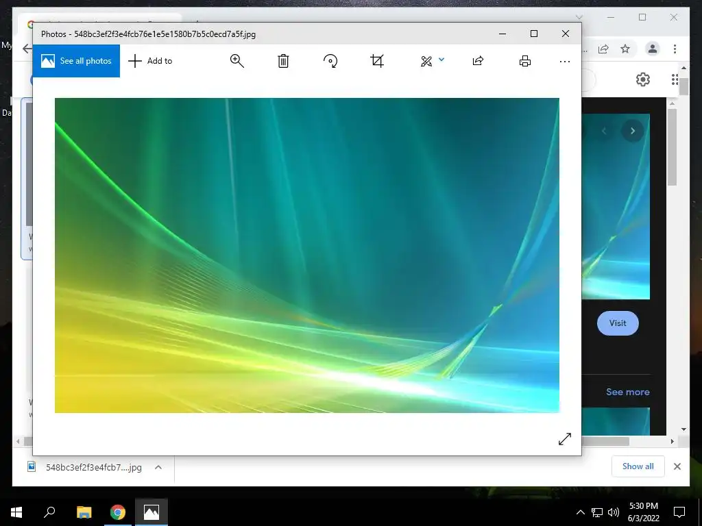Open taskbar search magnifier
Screen dimensions: 702x526
(x=49, y=512)
